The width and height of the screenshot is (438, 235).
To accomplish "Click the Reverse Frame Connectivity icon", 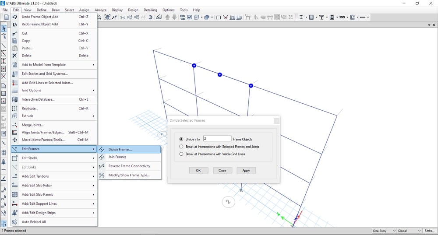I will [102, 166].
